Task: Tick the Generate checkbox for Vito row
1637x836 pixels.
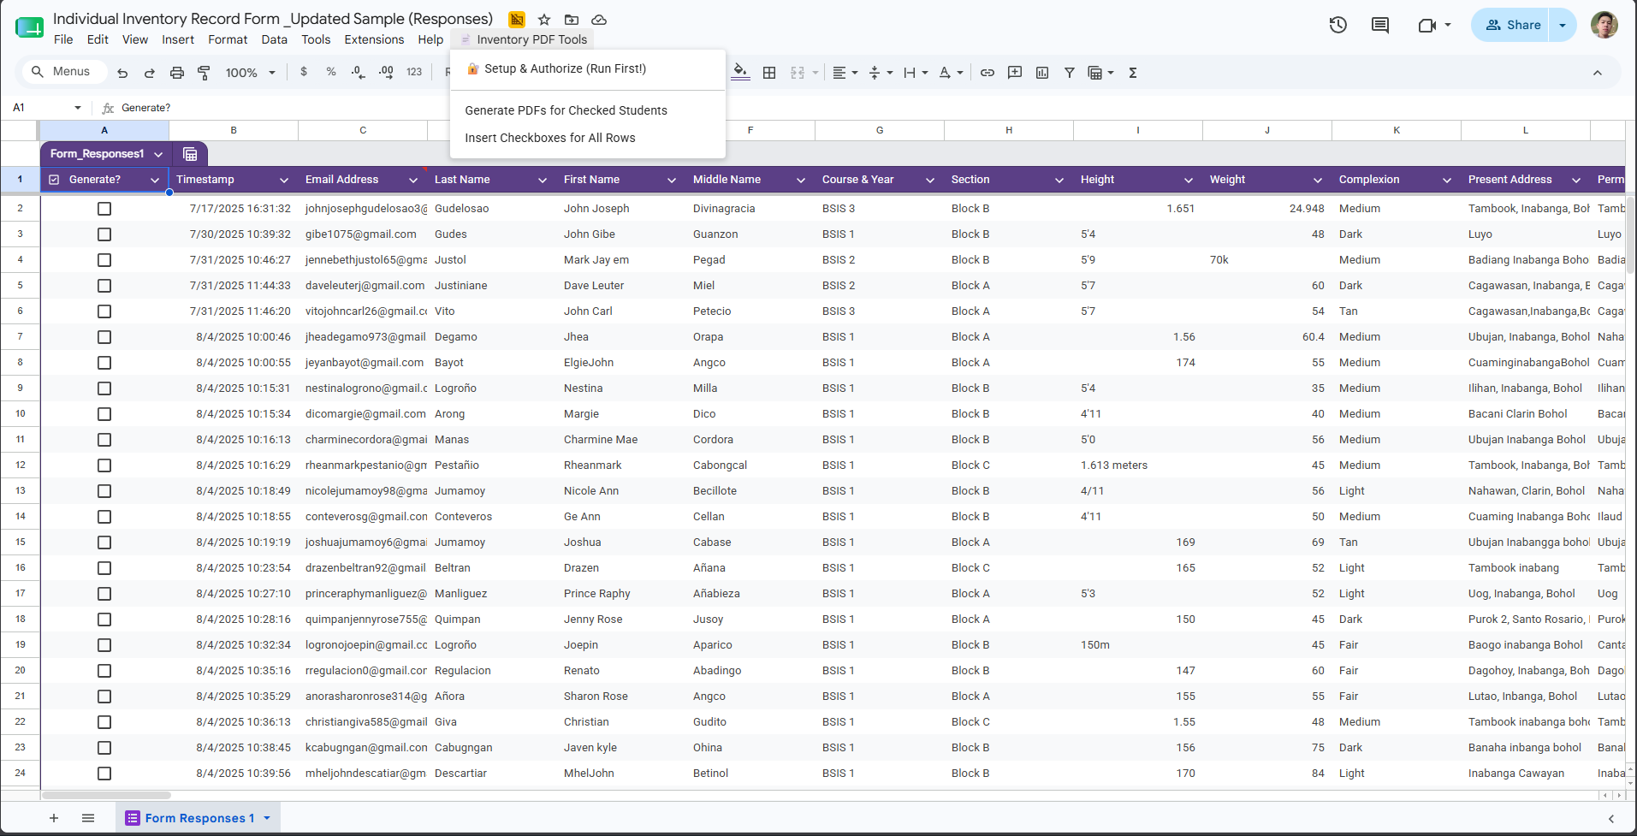Action: (104, 311)
